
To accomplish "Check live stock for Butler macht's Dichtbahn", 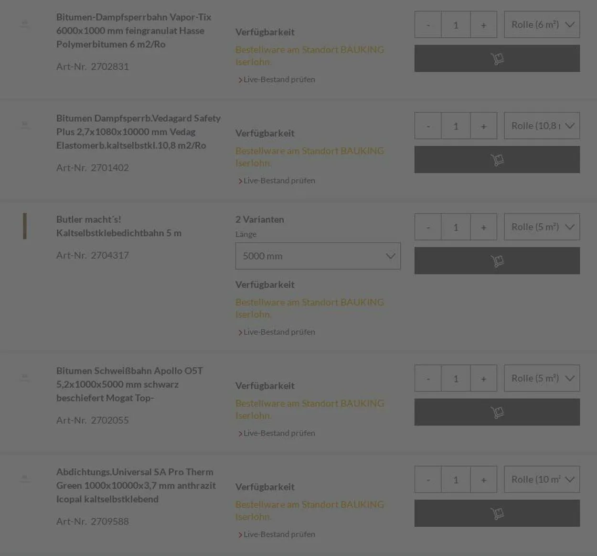I will 279,332.
